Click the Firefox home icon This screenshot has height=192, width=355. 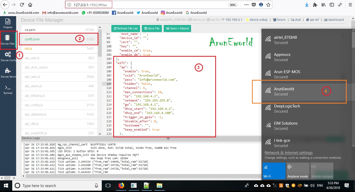pyautogui.click(x=30, y=5)
